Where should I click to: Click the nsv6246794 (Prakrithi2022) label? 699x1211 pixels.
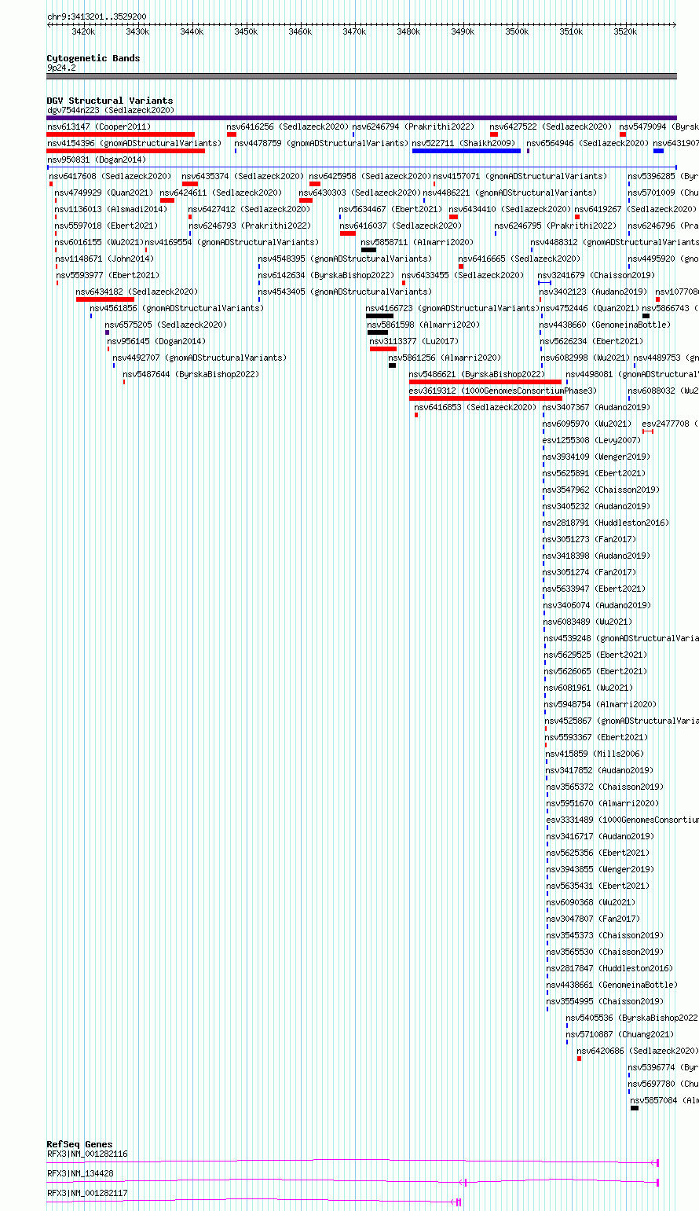point(413,127)
